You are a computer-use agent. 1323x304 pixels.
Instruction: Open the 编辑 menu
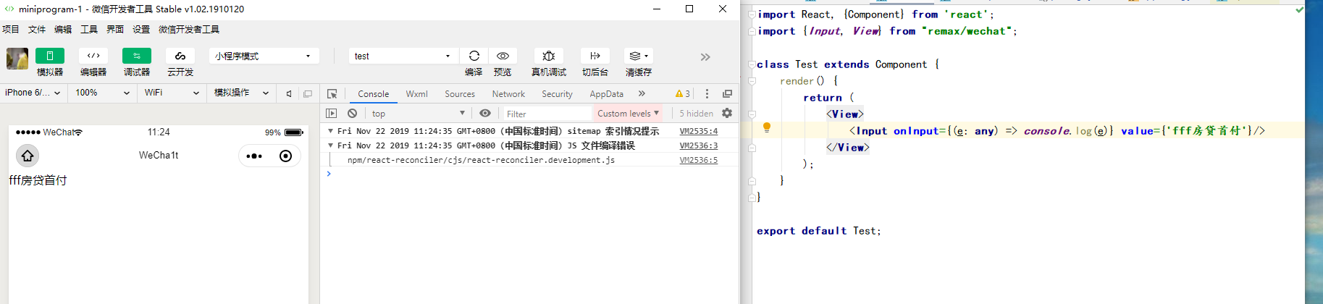(63, 29)
